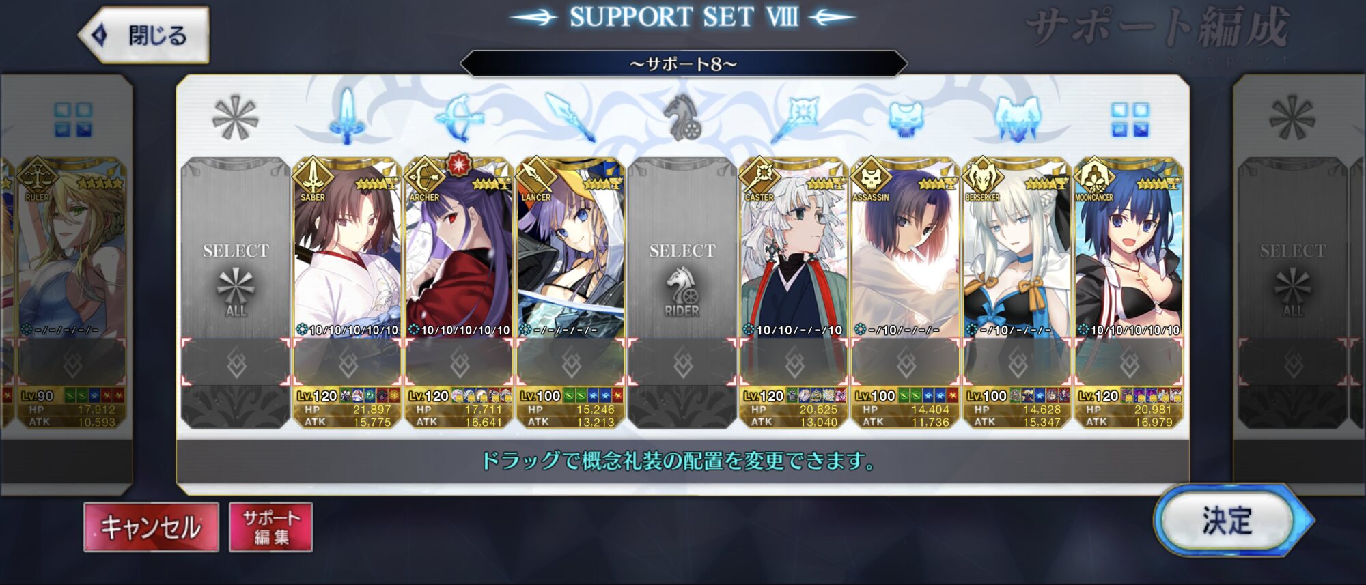Tap the Lancer class spear icon
1366x585 pixels.
pyautogui.click(x=570, y=117)
